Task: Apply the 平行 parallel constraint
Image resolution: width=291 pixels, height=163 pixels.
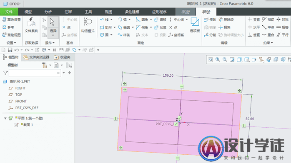Action: (283, 35)
